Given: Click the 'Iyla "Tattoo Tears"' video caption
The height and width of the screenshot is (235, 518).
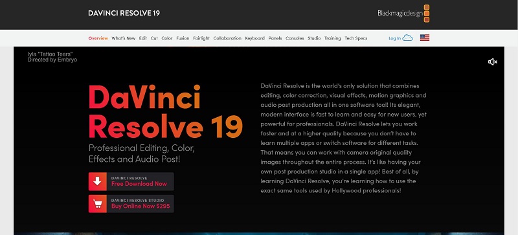Looking at the screenshot, I should pyautogui.click(x=50, y=54).
